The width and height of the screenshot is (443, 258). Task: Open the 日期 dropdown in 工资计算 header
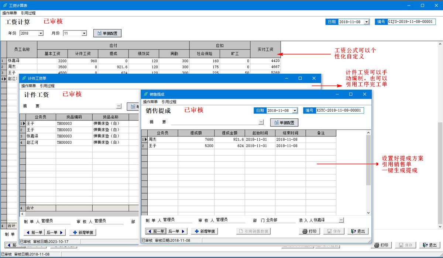point(366,22)
